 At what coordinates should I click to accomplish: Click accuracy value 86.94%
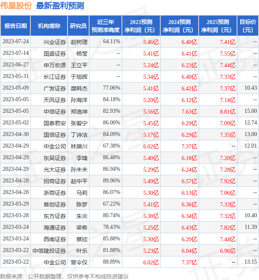tap(112, 169)
